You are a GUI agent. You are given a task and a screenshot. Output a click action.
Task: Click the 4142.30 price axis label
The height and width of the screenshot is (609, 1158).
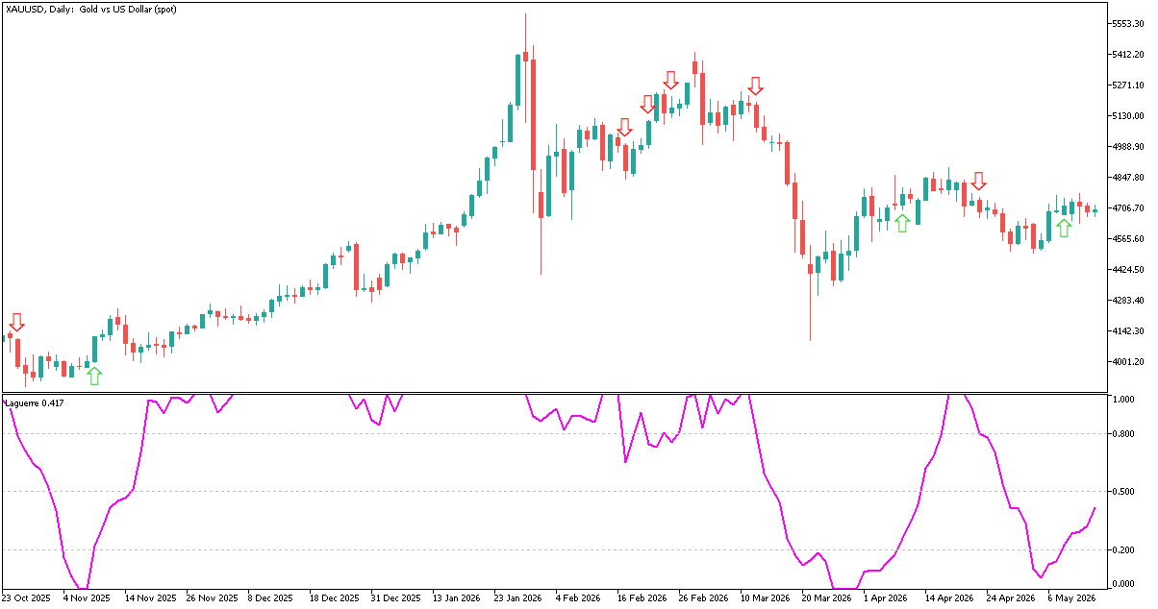pyautogui.click(x=1129, y=331)
